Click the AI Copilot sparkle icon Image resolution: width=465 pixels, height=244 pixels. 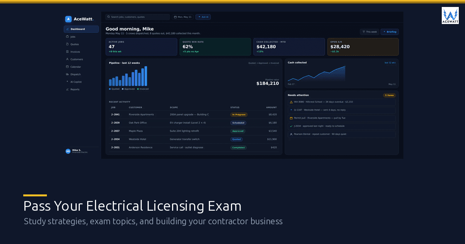pos(67,82)
